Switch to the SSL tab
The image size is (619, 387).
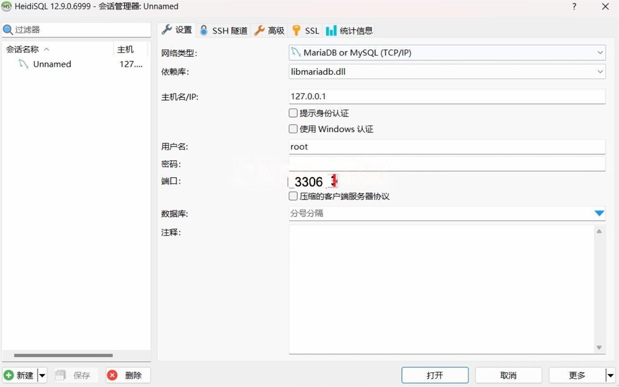coord(305,30)
